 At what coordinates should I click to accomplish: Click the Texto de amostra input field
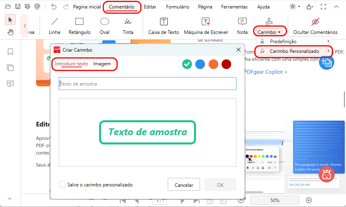148,84
